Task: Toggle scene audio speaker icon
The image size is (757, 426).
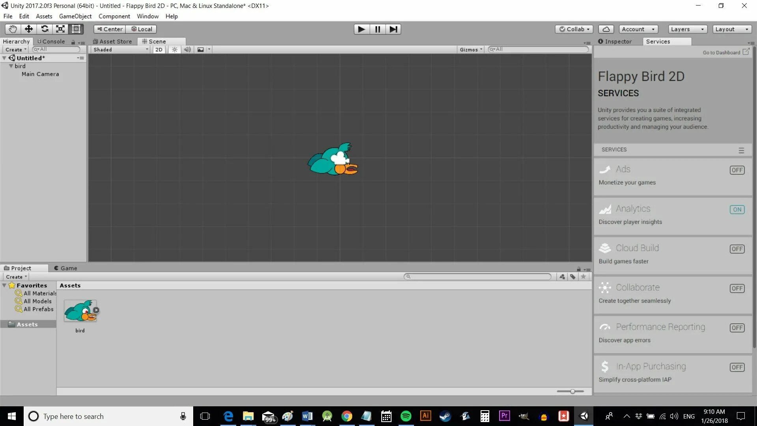Action: (x=187, y=50)
